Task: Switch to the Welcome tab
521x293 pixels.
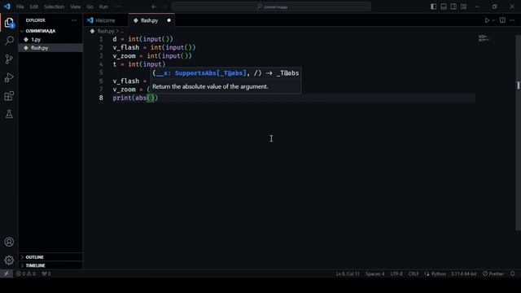Action: coord(105,20)
